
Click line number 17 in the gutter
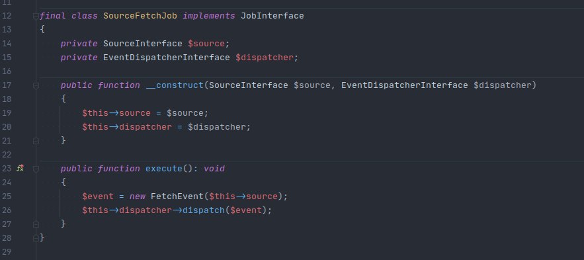click(x=7, y=85)
